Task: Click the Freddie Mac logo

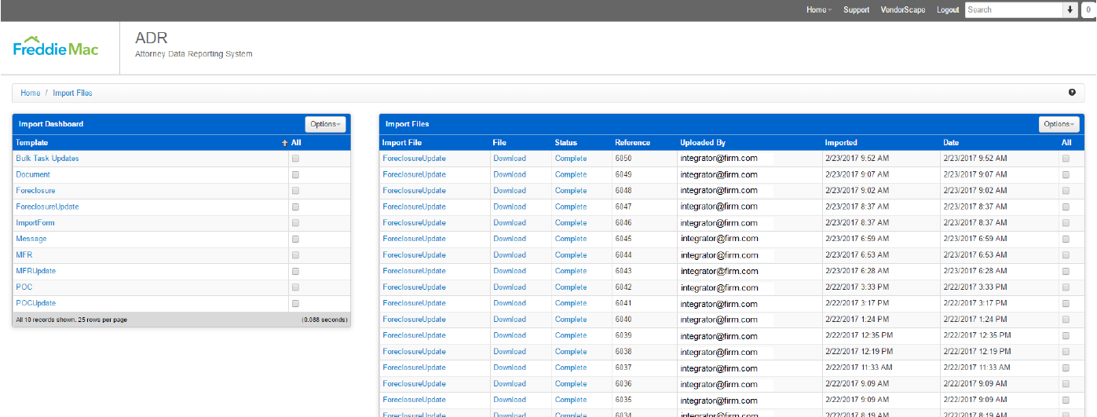Action: click(x=56, y=46)
